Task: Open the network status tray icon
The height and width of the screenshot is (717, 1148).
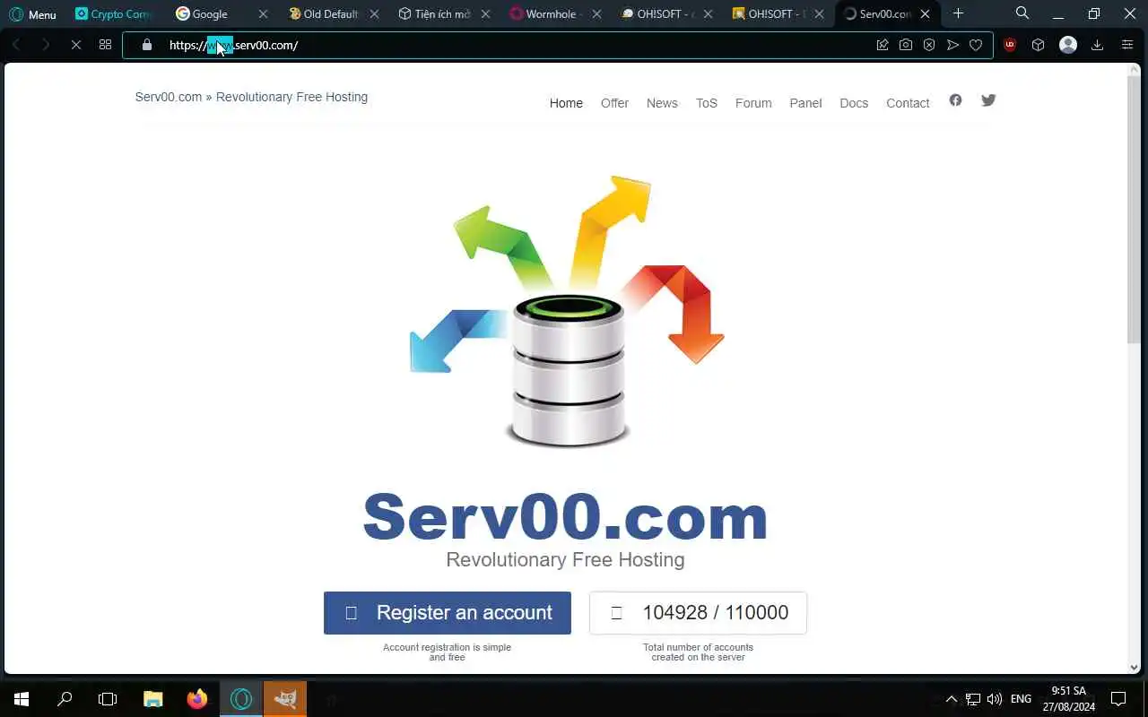Action: 973,699
